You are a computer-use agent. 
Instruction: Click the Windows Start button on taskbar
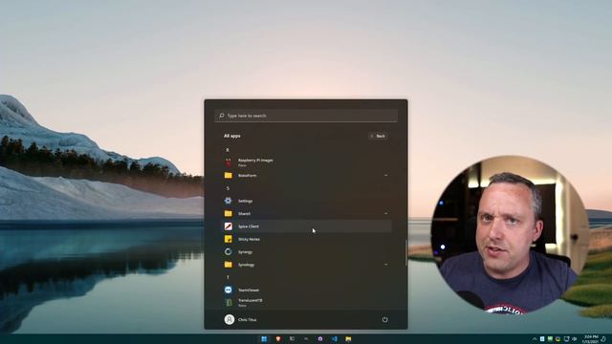[x=264, y=339]
